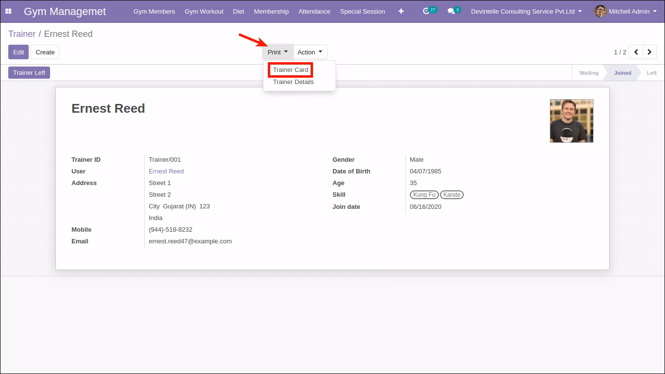The height and width of the screenshot is (374, 665).
Task: Open Ernest Reed user link
Action: [x=166, y=171]
